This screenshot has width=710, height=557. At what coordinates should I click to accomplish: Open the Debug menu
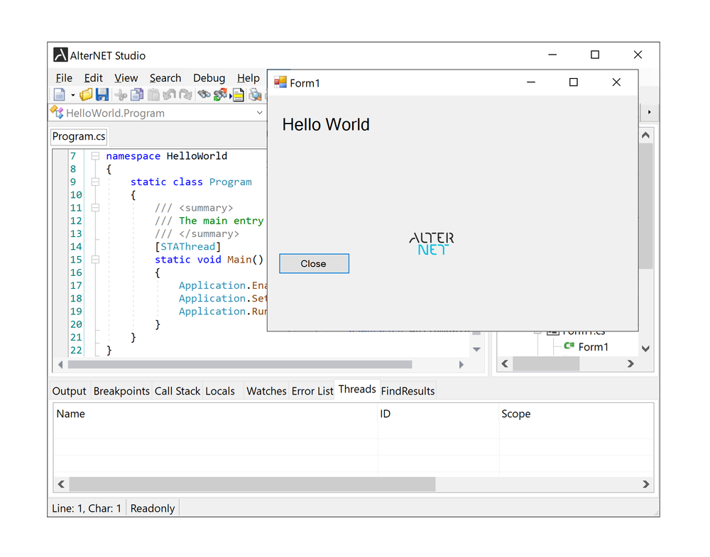click(x=209, y=78)
